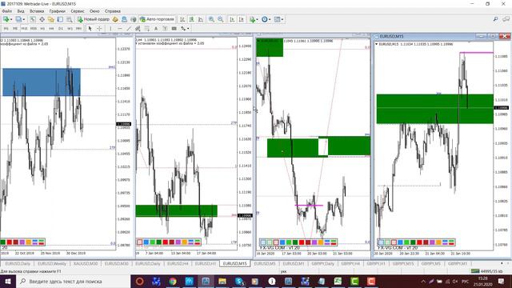Select the text 'A' tool
512x288 pixels.
pos(156,29)
